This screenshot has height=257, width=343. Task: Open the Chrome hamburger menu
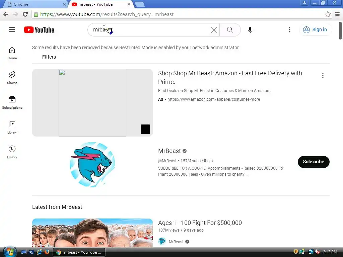coord(337,14)
